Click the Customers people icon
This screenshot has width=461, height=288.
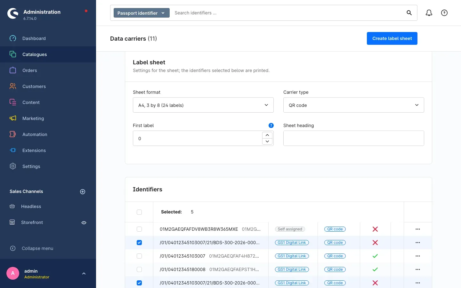[13, 86]
